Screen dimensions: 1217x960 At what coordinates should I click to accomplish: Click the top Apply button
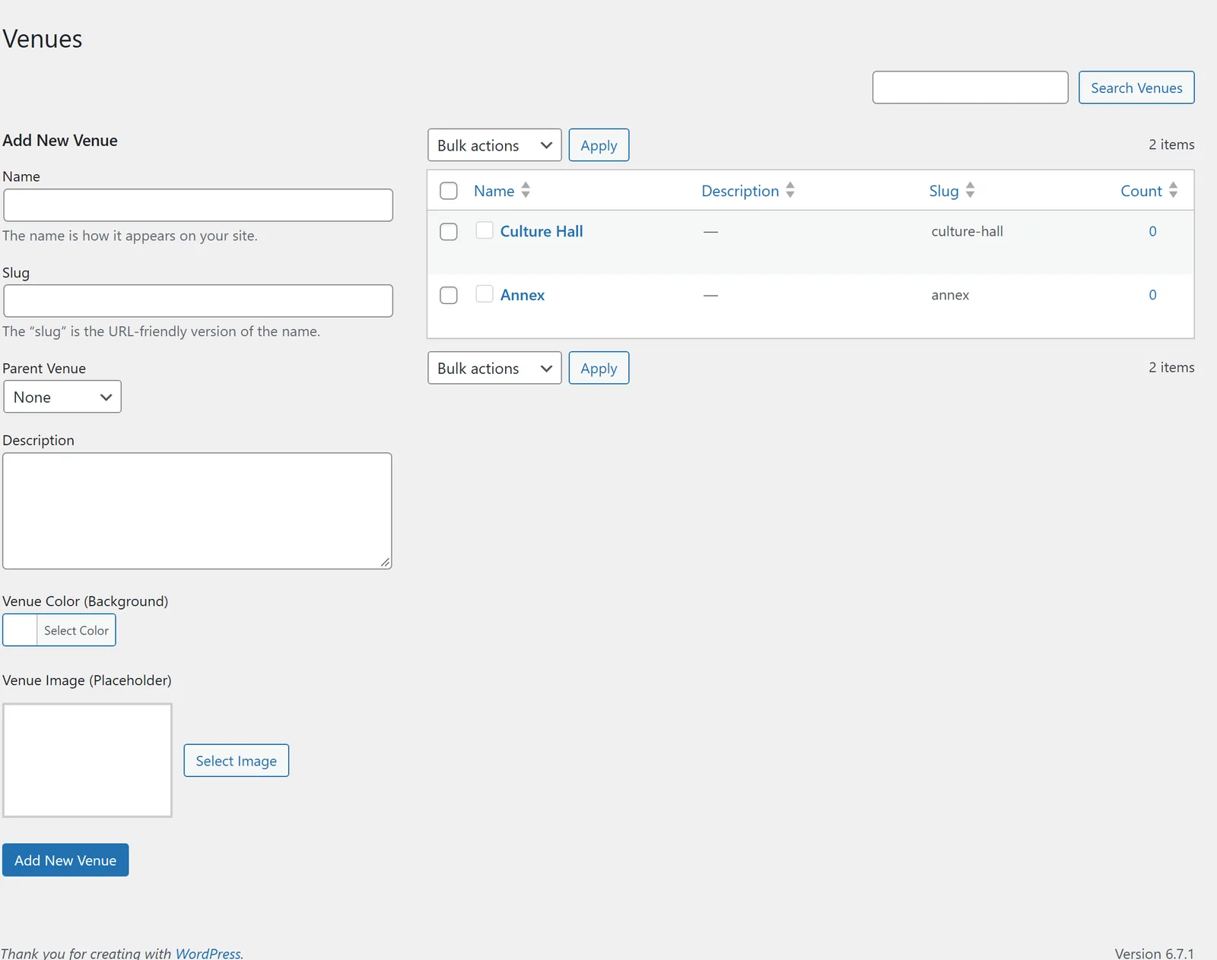pos(599,145)
